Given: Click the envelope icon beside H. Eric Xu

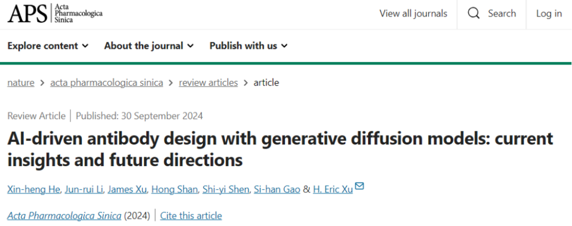Looking at the screenshot, I should click(x=360, y=186).
